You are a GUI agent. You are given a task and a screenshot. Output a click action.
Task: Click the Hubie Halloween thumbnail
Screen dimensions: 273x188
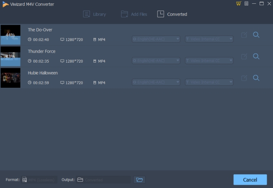tap(10, 78)
